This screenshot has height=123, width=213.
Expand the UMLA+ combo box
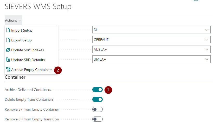(207, 60)
